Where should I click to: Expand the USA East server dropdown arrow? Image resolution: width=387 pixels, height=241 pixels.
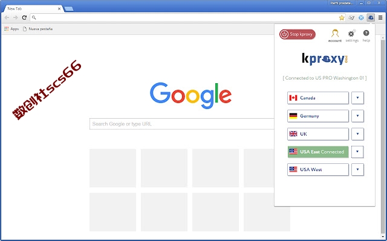[357, 152]
